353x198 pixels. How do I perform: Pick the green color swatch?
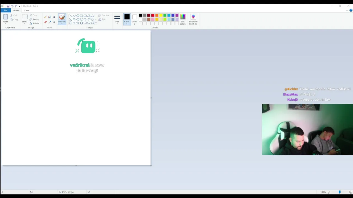coord(165,15)
